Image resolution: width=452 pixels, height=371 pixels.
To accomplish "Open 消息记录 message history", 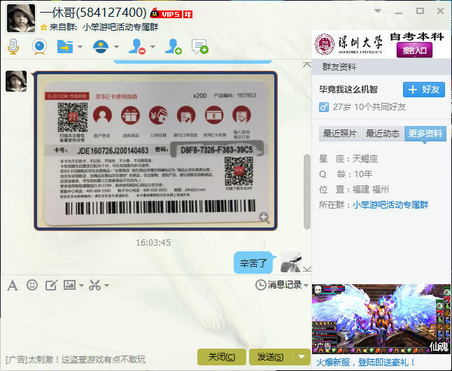I will pyautogui.click(x=278, y=285).
